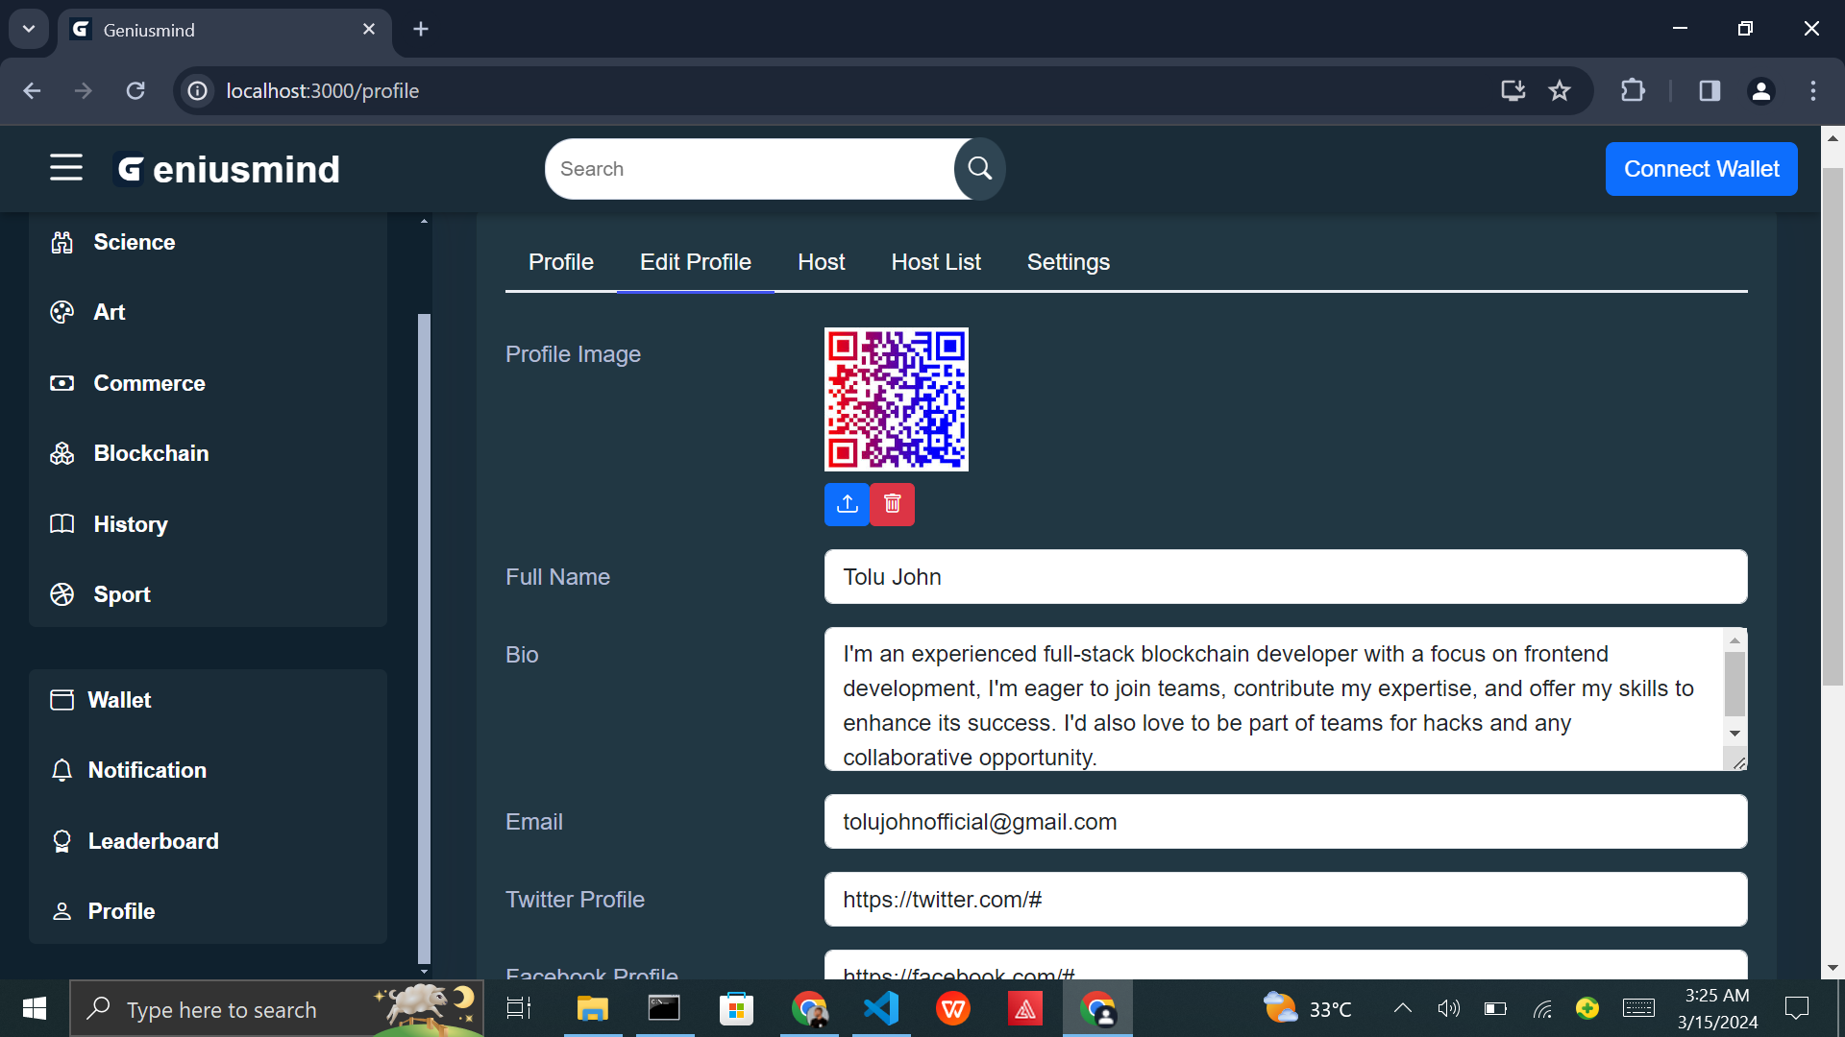Bookmark this page with star icon
1845x1037 pixels.
[x=1559, y=91]
